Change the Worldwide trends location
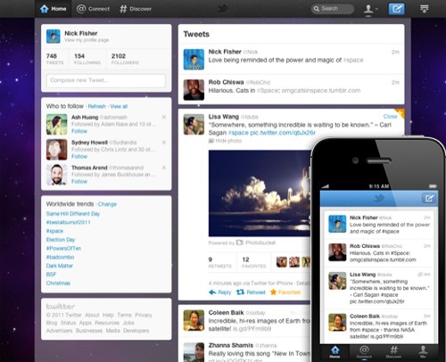Viewport: 446px width, 362px height. point(107,204)
